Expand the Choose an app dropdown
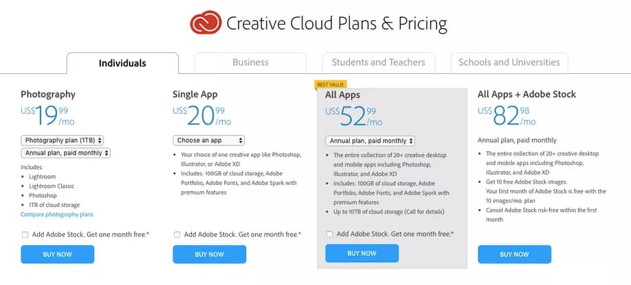 pos(209,140)
